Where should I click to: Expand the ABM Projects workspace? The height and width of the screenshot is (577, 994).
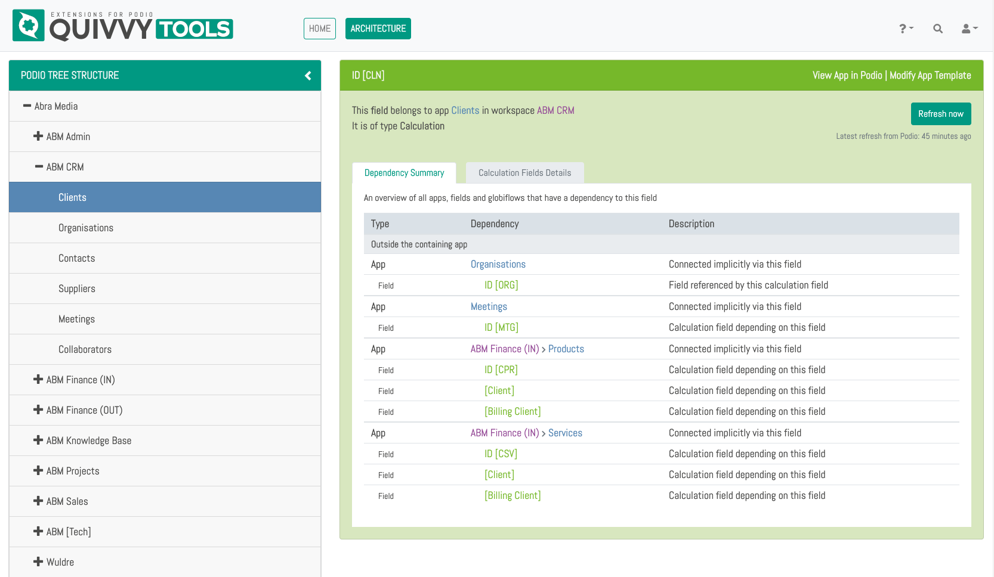(x=38, y=471)
